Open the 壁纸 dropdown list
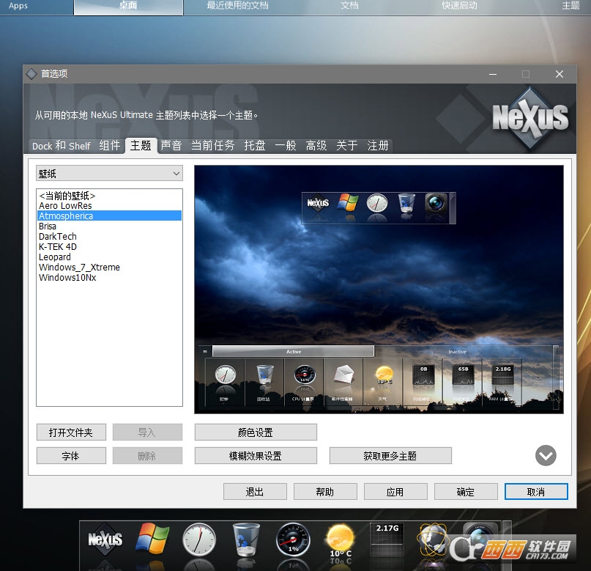 108,173
